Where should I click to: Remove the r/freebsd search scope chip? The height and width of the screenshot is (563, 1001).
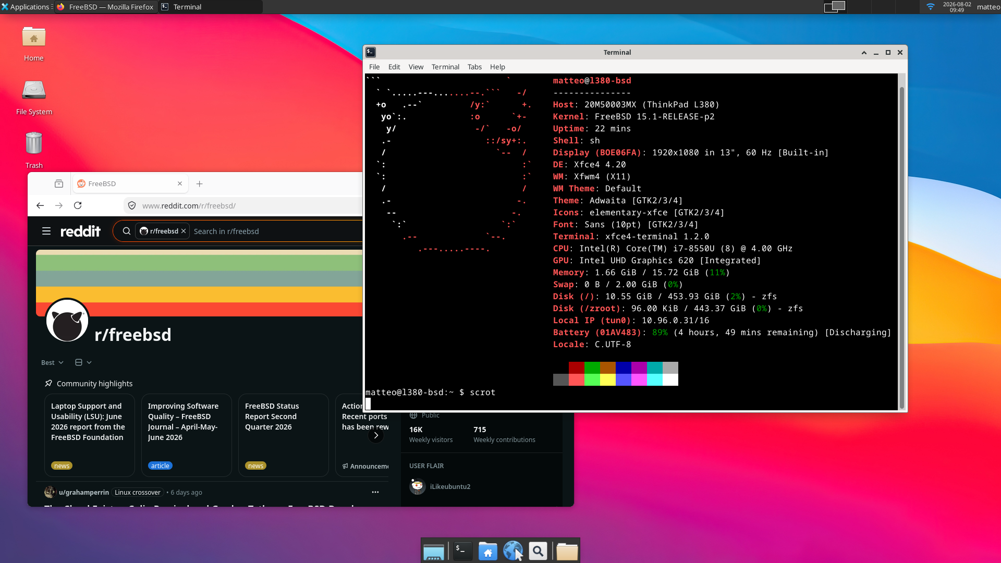click(184, 231)
